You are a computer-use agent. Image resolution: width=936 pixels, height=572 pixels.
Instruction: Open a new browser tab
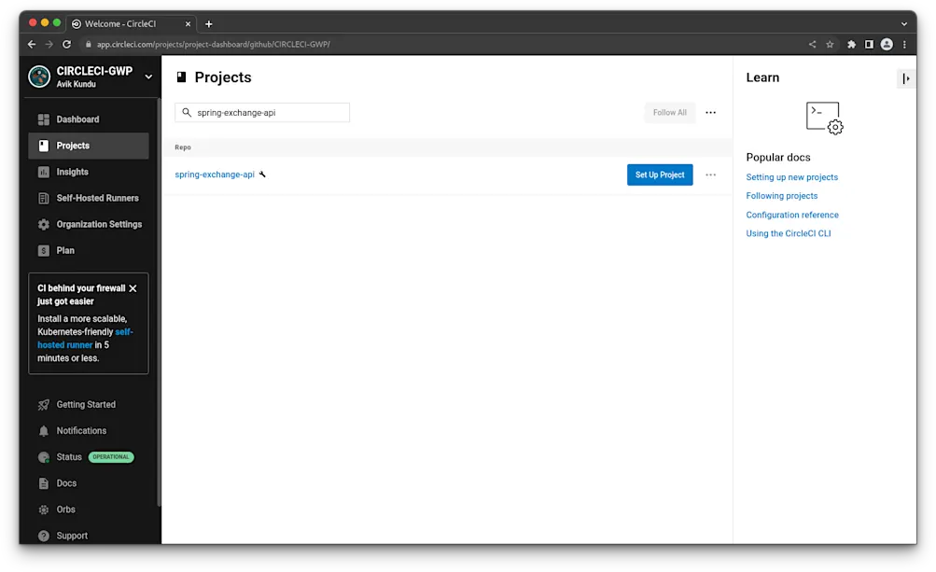[x=208, y=24]
